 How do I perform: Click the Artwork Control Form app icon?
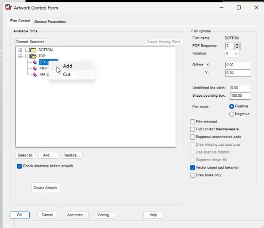click(x=9, y=8)
